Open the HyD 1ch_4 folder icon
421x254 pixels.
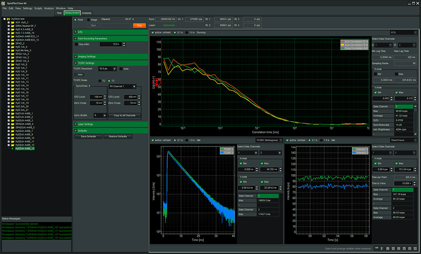click(x=13, y=47)
